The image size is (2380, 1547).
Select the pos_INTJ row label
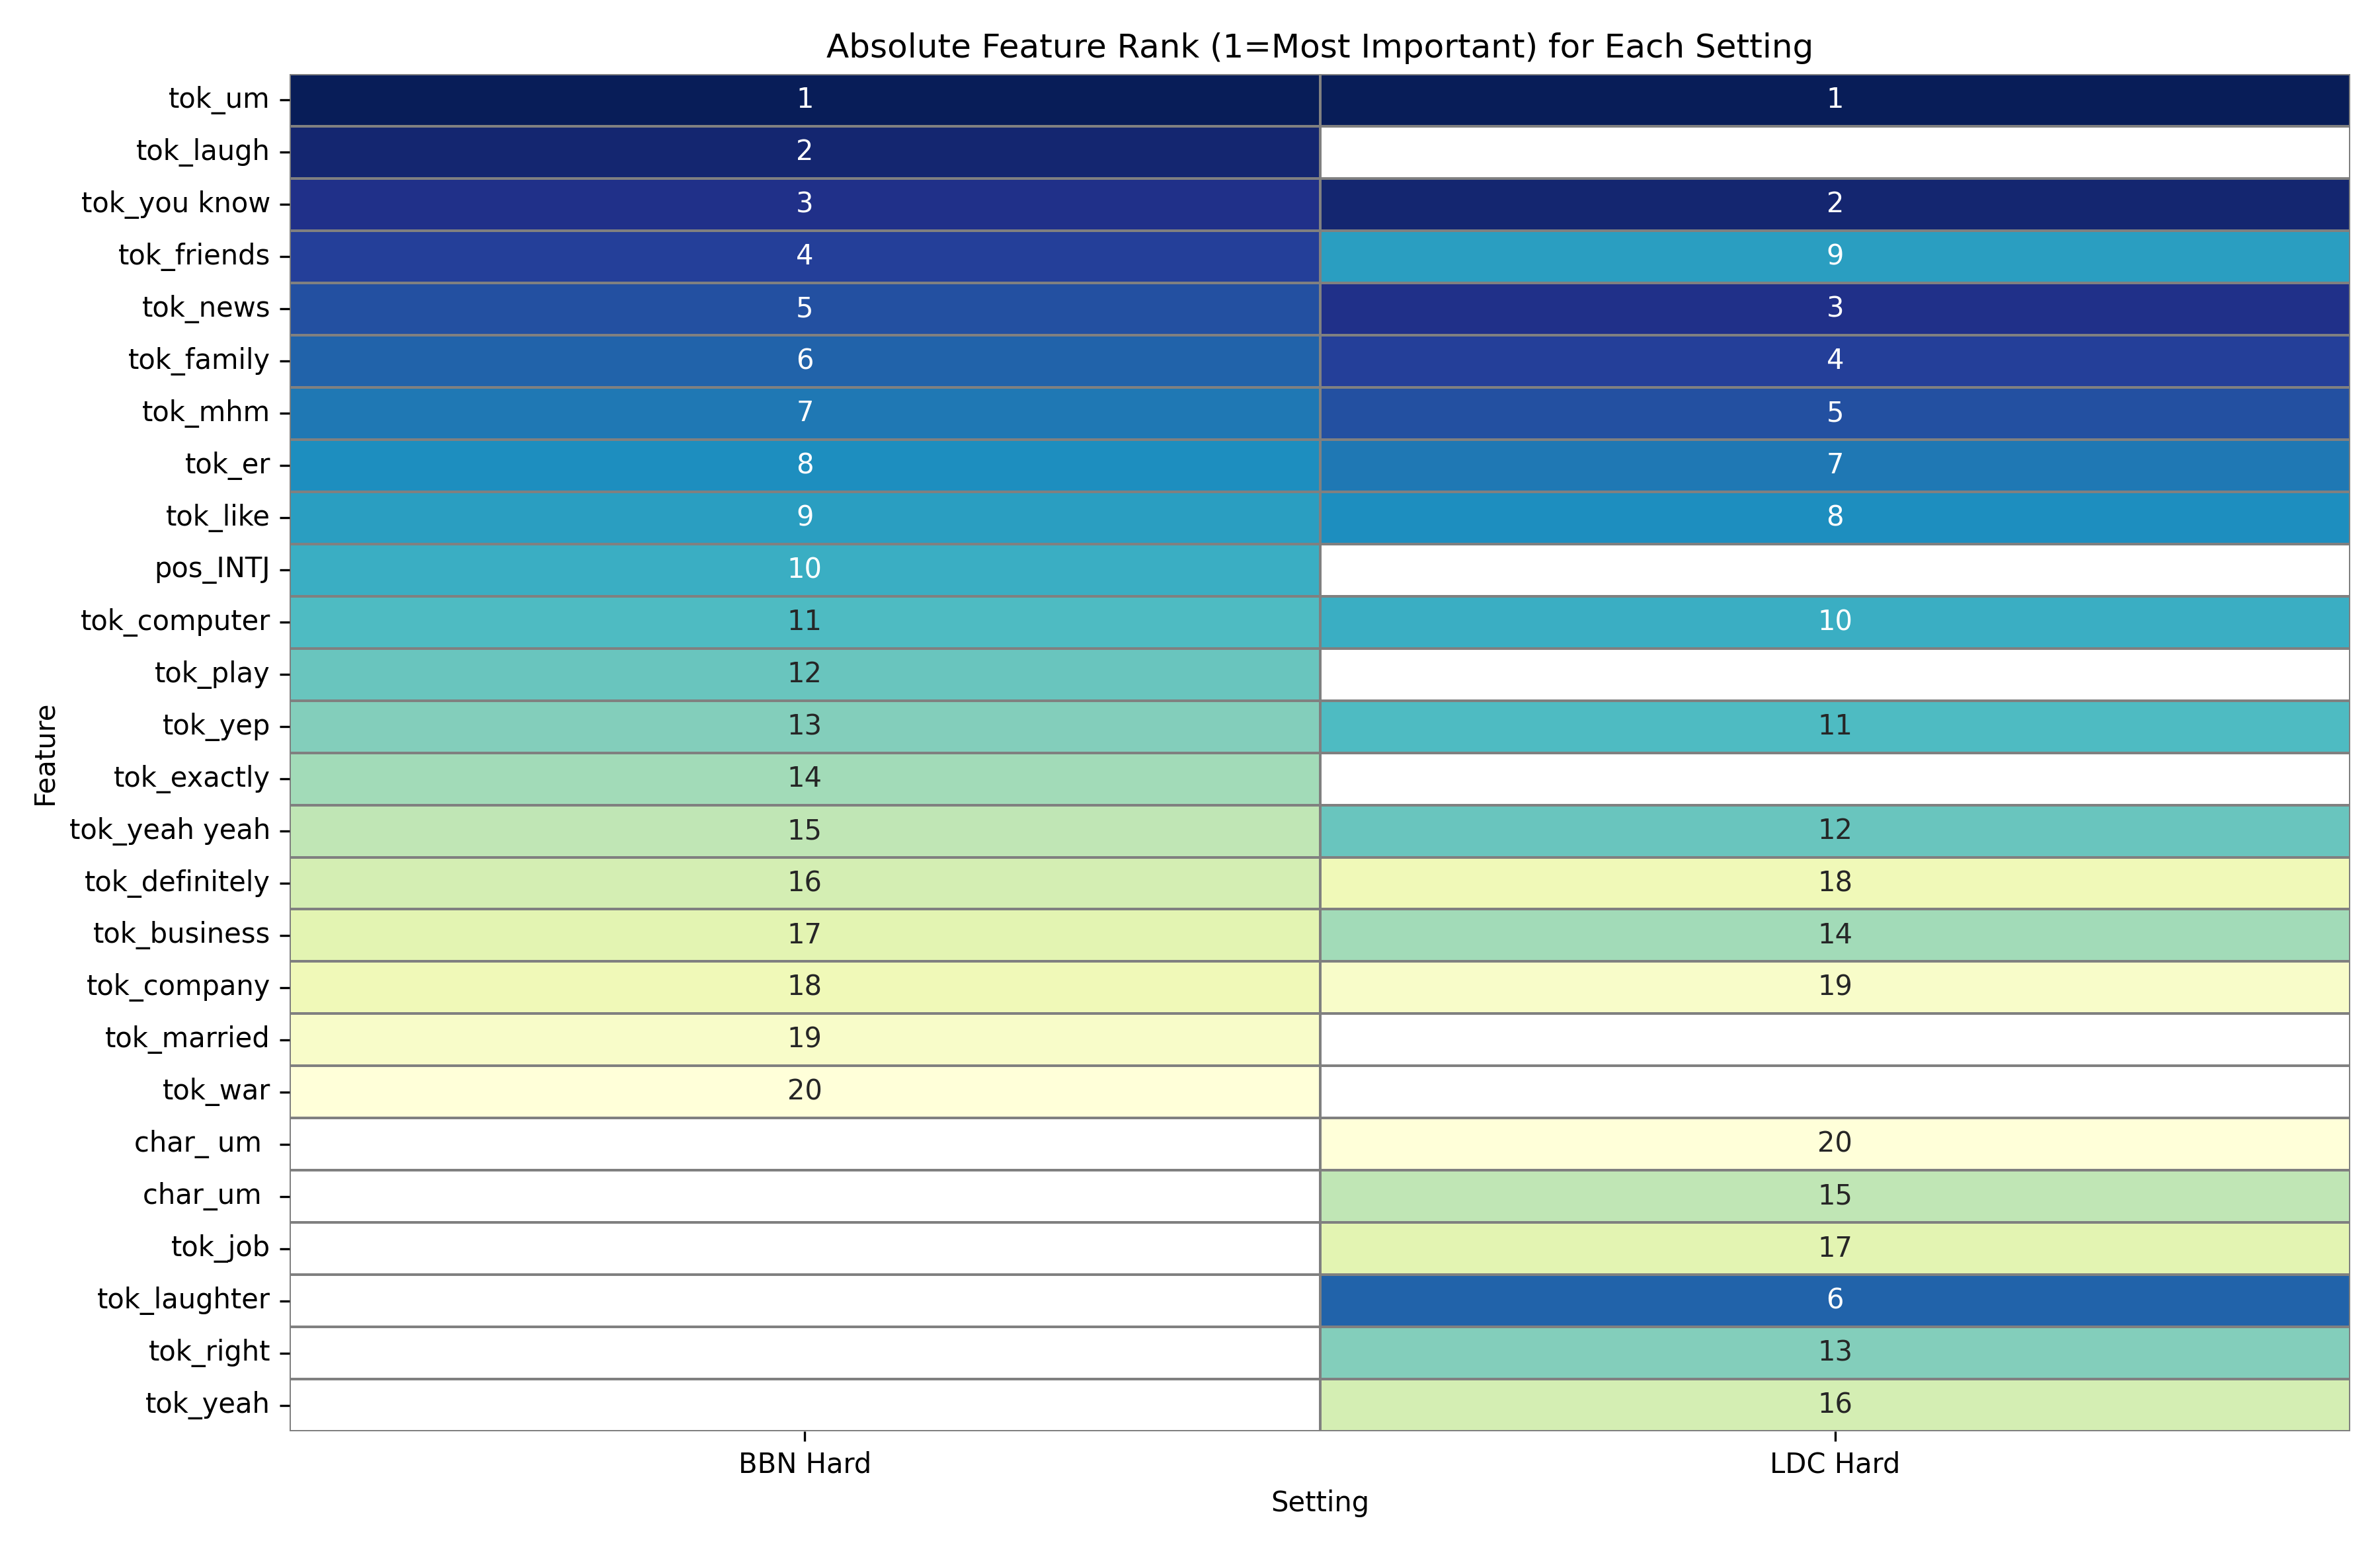click(212, 568)
